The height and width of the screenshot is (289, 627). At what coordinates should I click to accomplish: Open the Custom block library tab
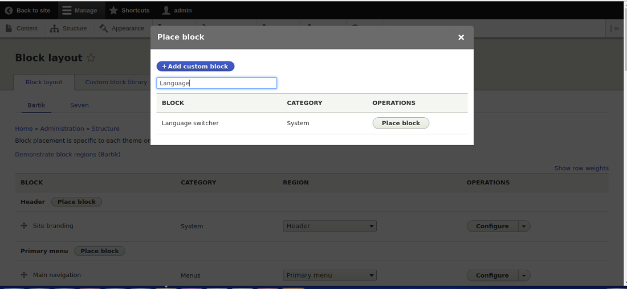[x=116, y=82]
